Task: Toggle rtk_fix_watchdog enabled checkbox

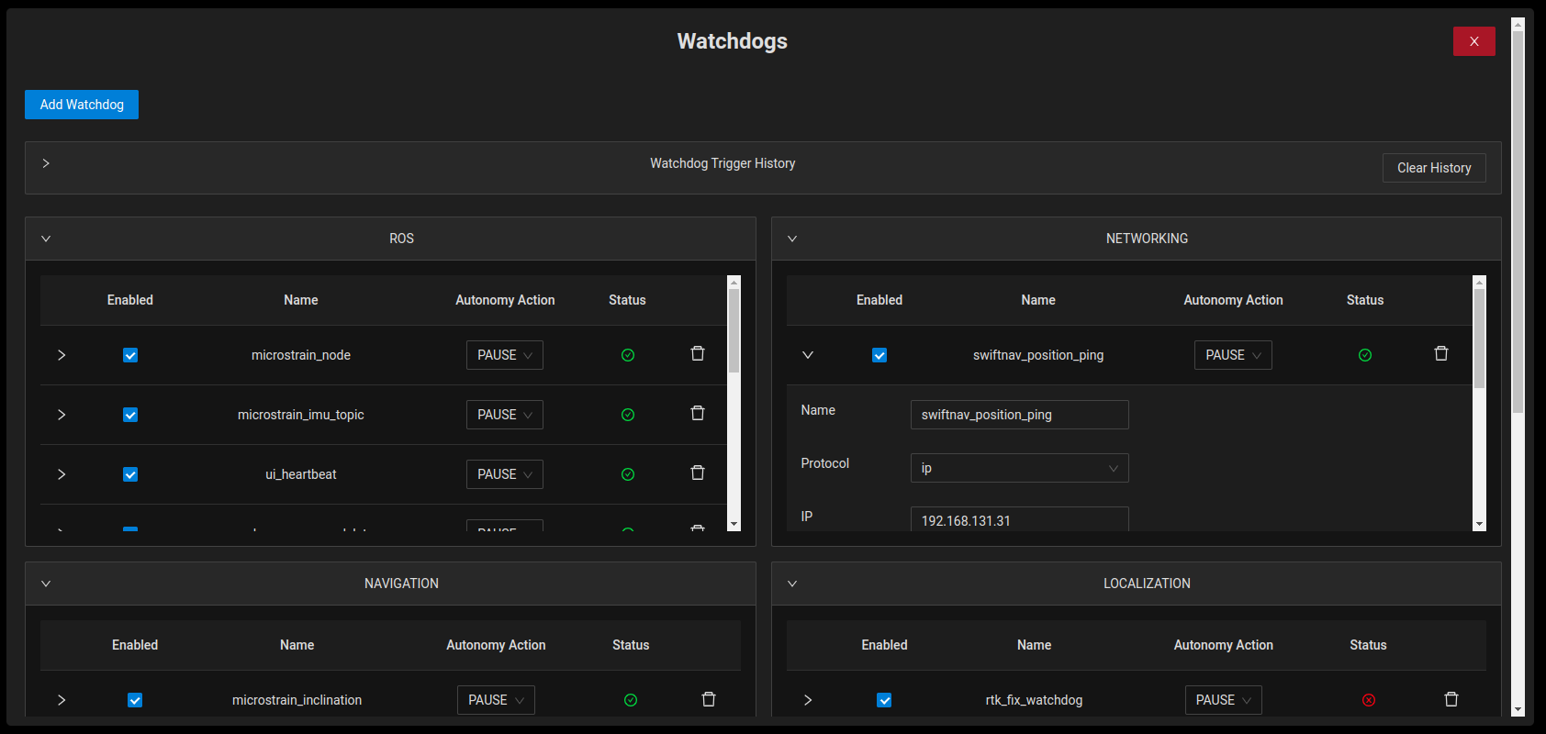Action: tap(884, 700)
